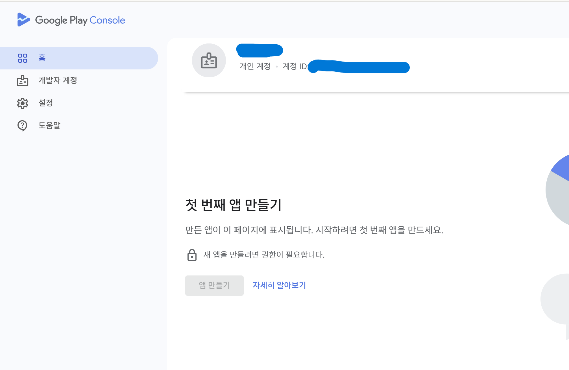Open the 도움말 menu label
Viewport: 569px width, 370px height.
coord(49,126)
